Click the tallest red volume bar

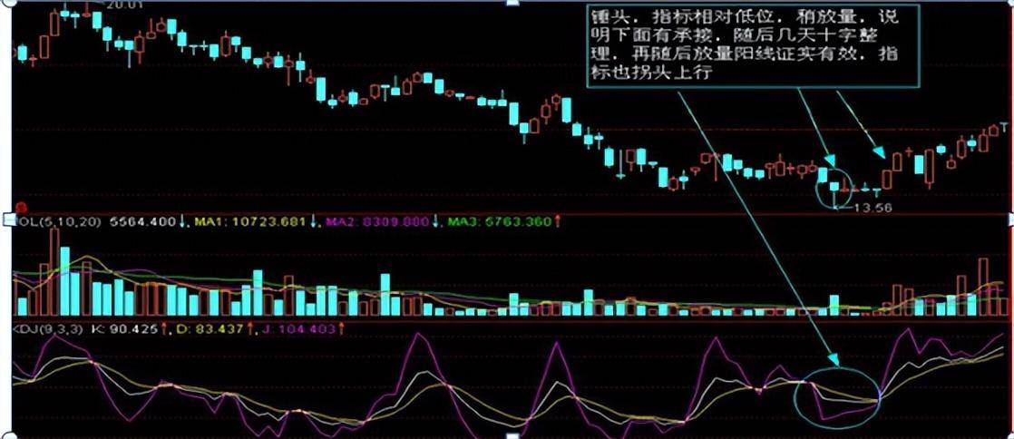(54, 271)
